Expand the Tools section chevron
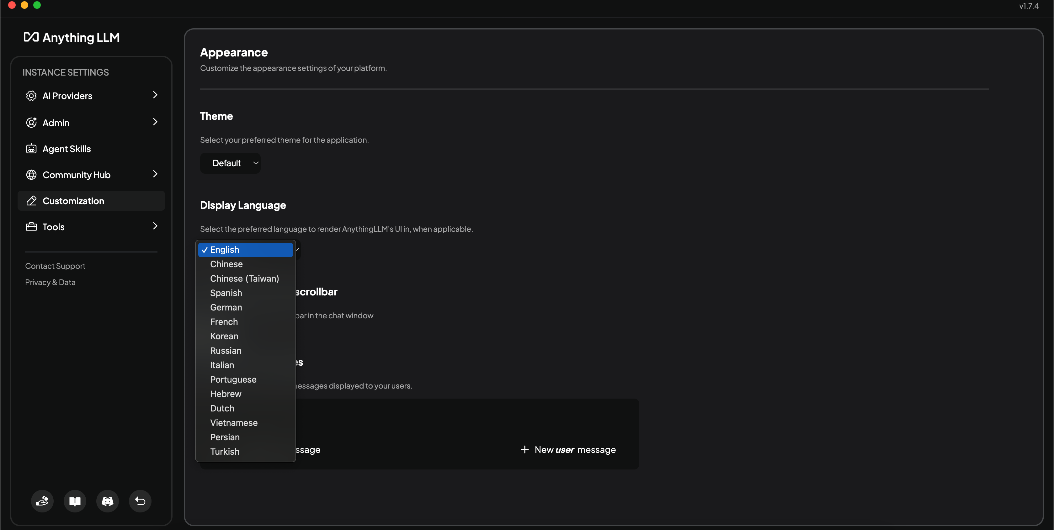The width and height of the screenshot is (1054, 530). click(155, 226)
